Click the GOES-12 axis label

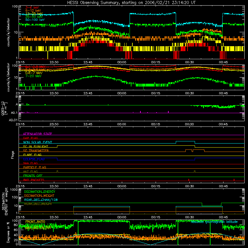click(4, 108)
